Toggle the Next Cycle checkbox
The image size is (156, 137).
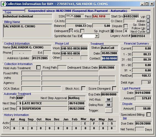point(148,31)
